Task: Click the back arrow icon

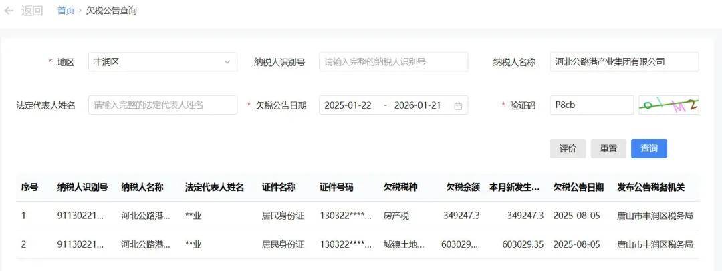Action: click(9, 11)
